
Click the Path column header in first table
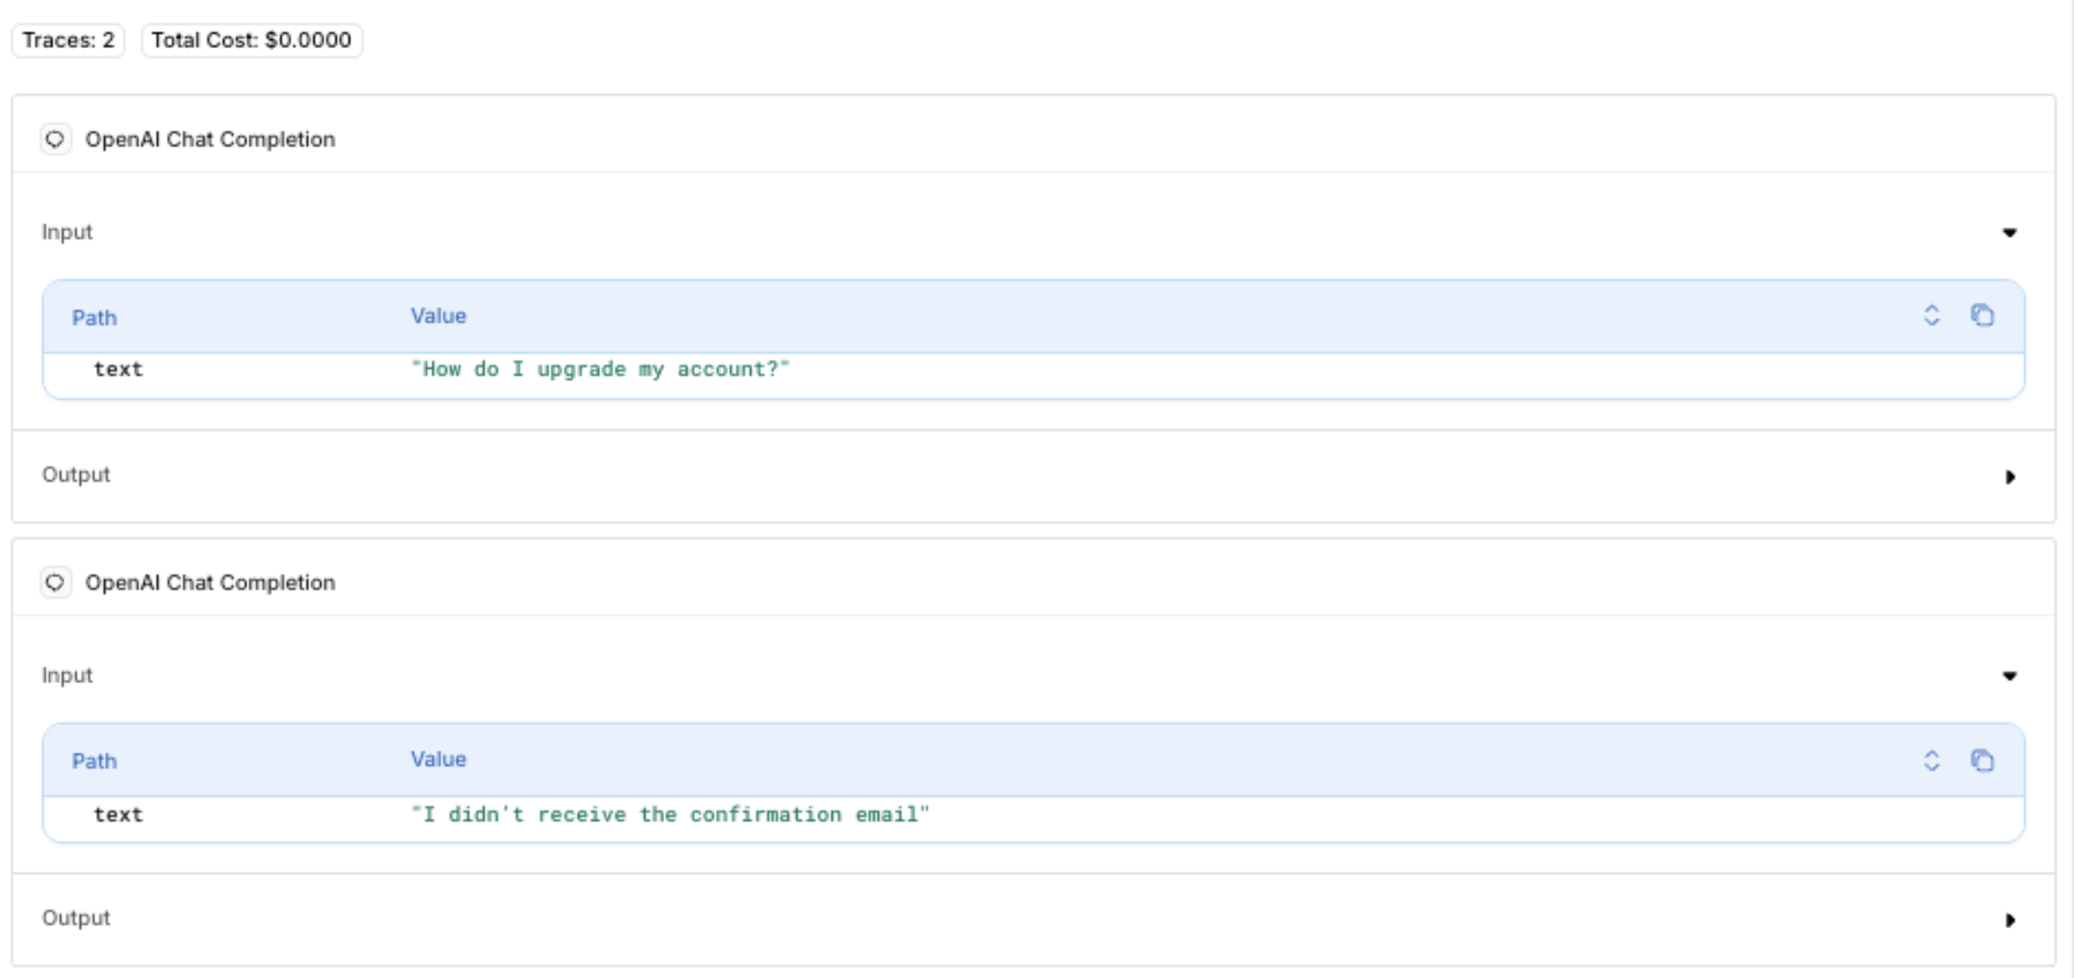point(94,318)
